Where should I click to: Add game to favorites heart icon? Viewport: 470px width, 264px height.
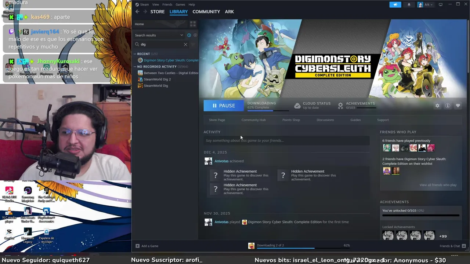click(458, 106)
